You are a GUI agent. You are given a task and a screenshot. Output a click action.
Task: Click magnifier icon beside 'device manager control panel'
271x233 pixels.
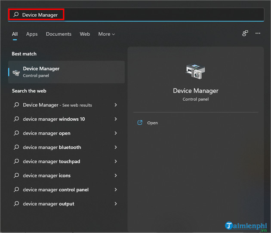[16, 190]
